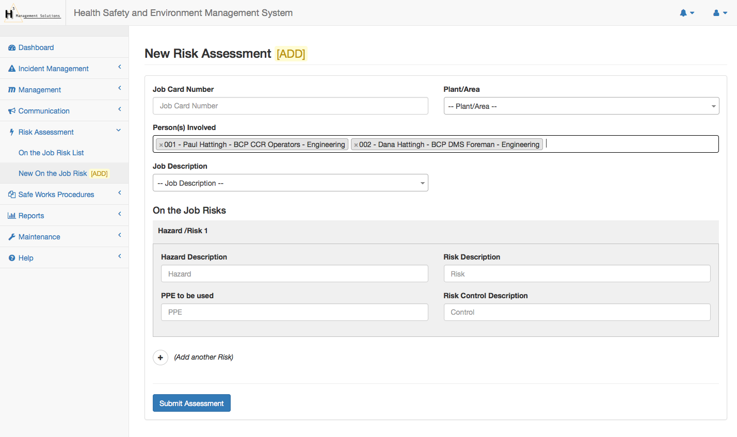The width and height of the screenshot is (737, 437).
Task: Collapse the Risk Assessment sidebar section
Action: [x=46, y=132]
